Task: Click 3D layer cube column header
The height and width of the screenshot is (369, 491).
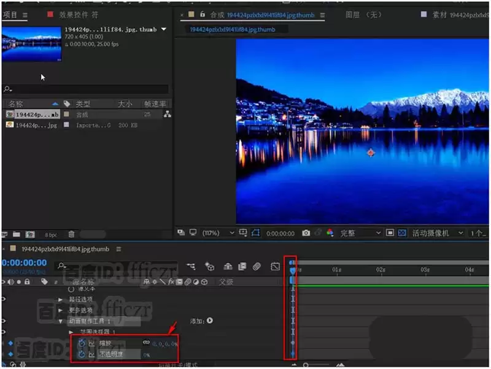Action: [x=204, y=282]
